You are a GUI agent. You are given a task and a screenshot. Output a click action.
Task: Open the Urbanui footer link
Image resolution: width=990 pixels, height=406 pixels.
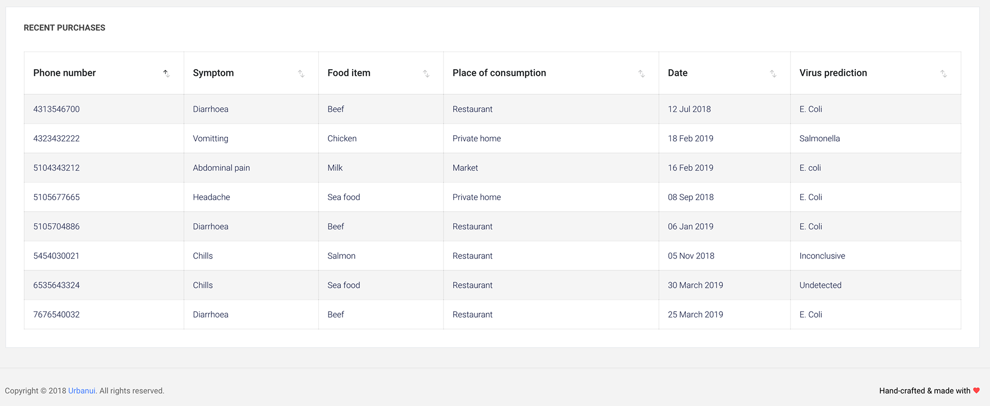click(x=81, y=391)
